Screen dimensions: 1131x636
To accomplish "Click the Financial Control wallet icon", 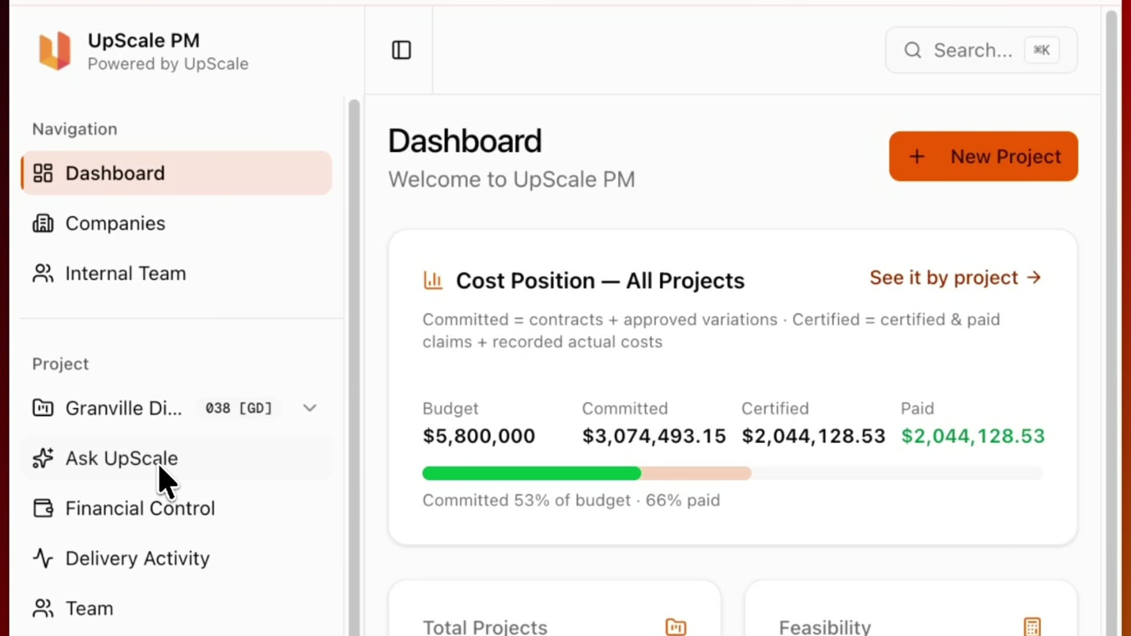I will click(x=43, y=508).
